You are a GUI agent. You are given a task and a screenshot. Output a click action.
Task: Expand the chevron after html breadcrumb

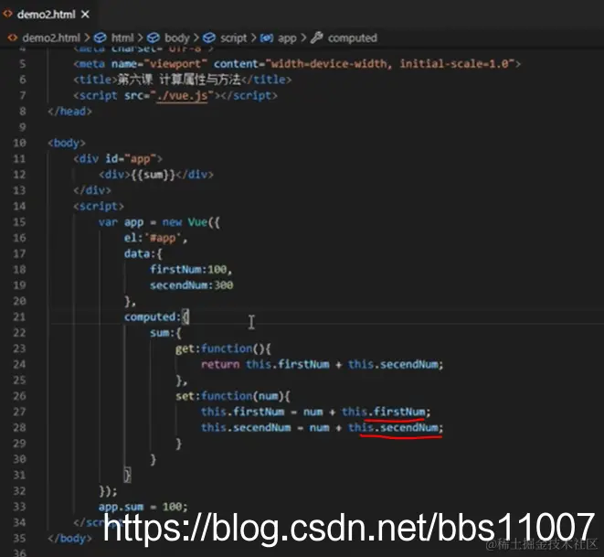coord(140,37)
